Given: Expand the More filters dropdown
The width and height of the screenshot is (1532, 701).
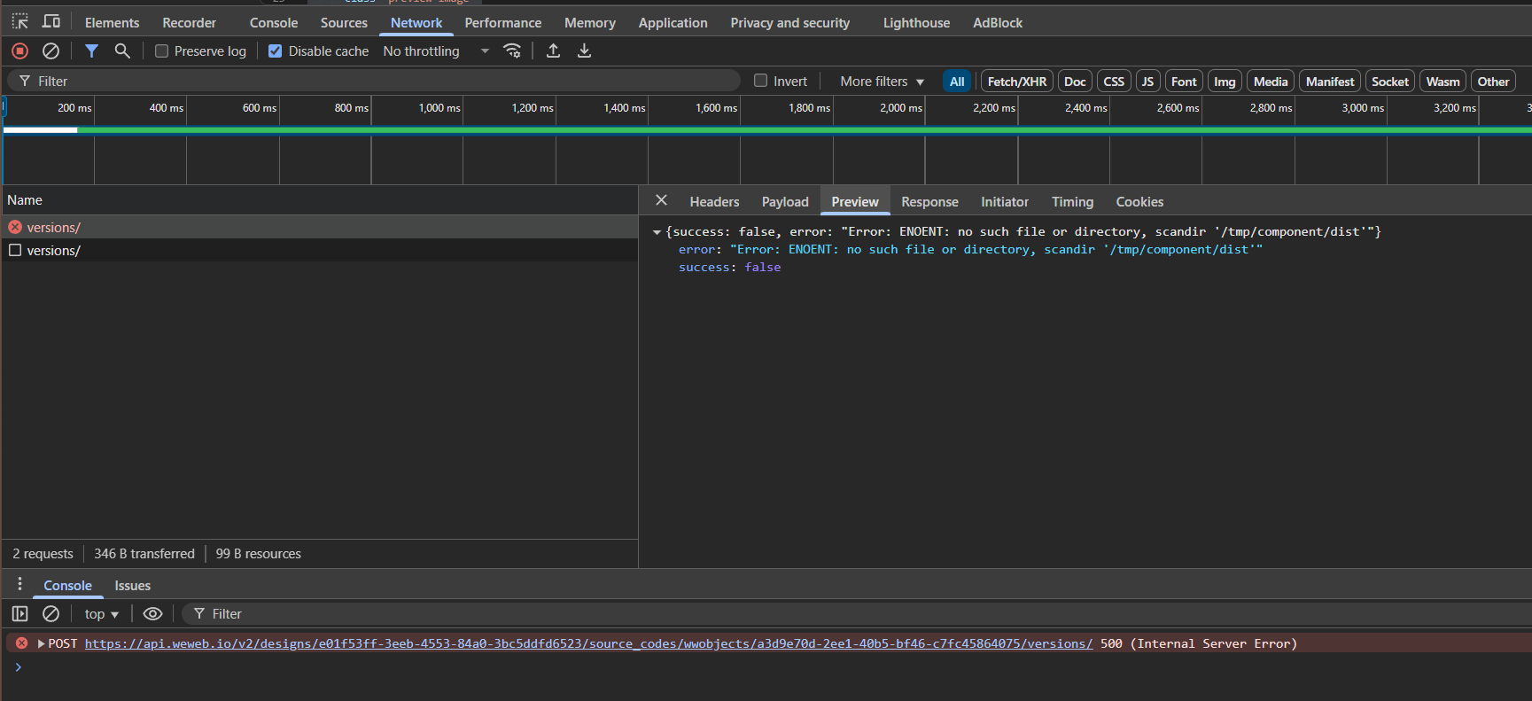Looking at the screenshot, I should [x=882, y=82].
